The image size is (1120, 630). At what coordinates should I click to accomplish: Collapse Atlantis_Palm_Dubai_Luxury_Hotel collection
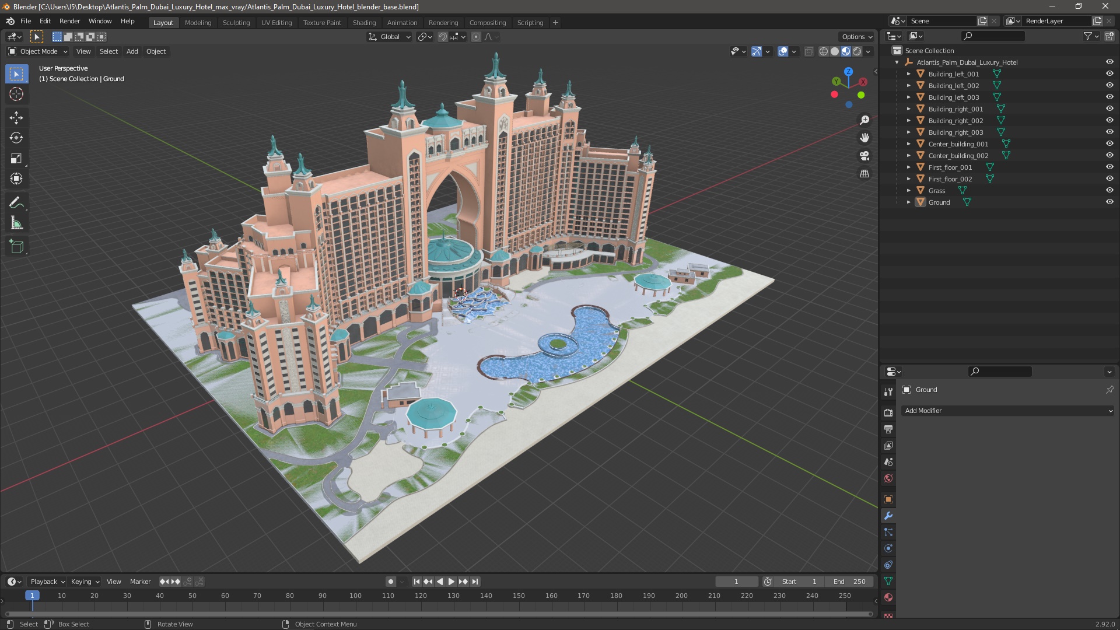[897, 62]
